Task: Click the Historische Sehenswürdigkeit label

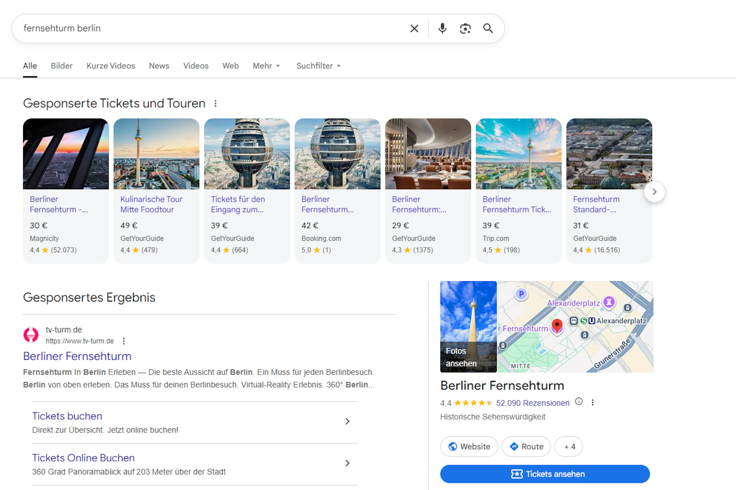Action: (x=492, y=417)
